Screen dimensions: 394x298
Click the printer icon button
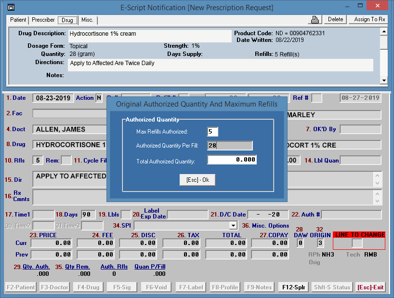pyautogui.click(x=315, y=19)
